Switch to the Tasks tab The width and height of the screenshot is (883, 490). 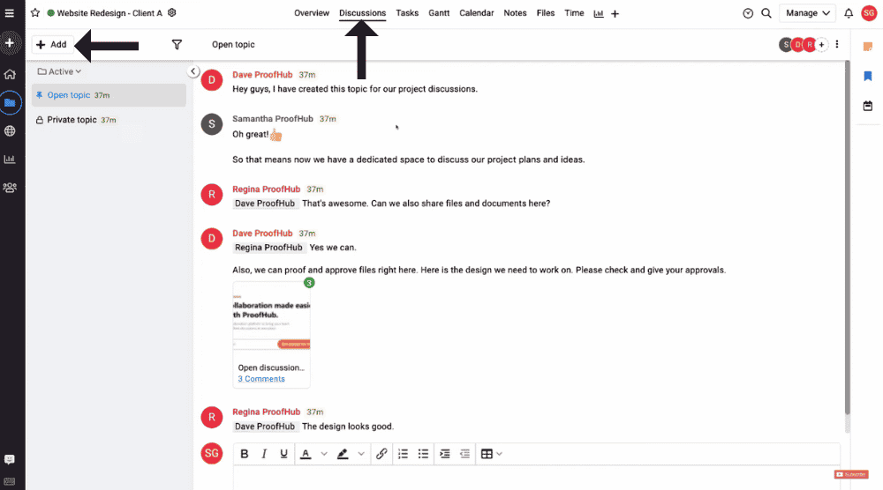click(x=407, y=13)
